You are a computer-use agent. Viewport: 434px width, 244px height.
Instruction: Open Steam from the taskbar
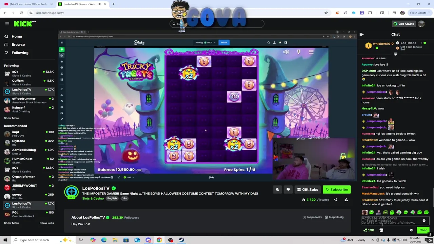(181, 240)
